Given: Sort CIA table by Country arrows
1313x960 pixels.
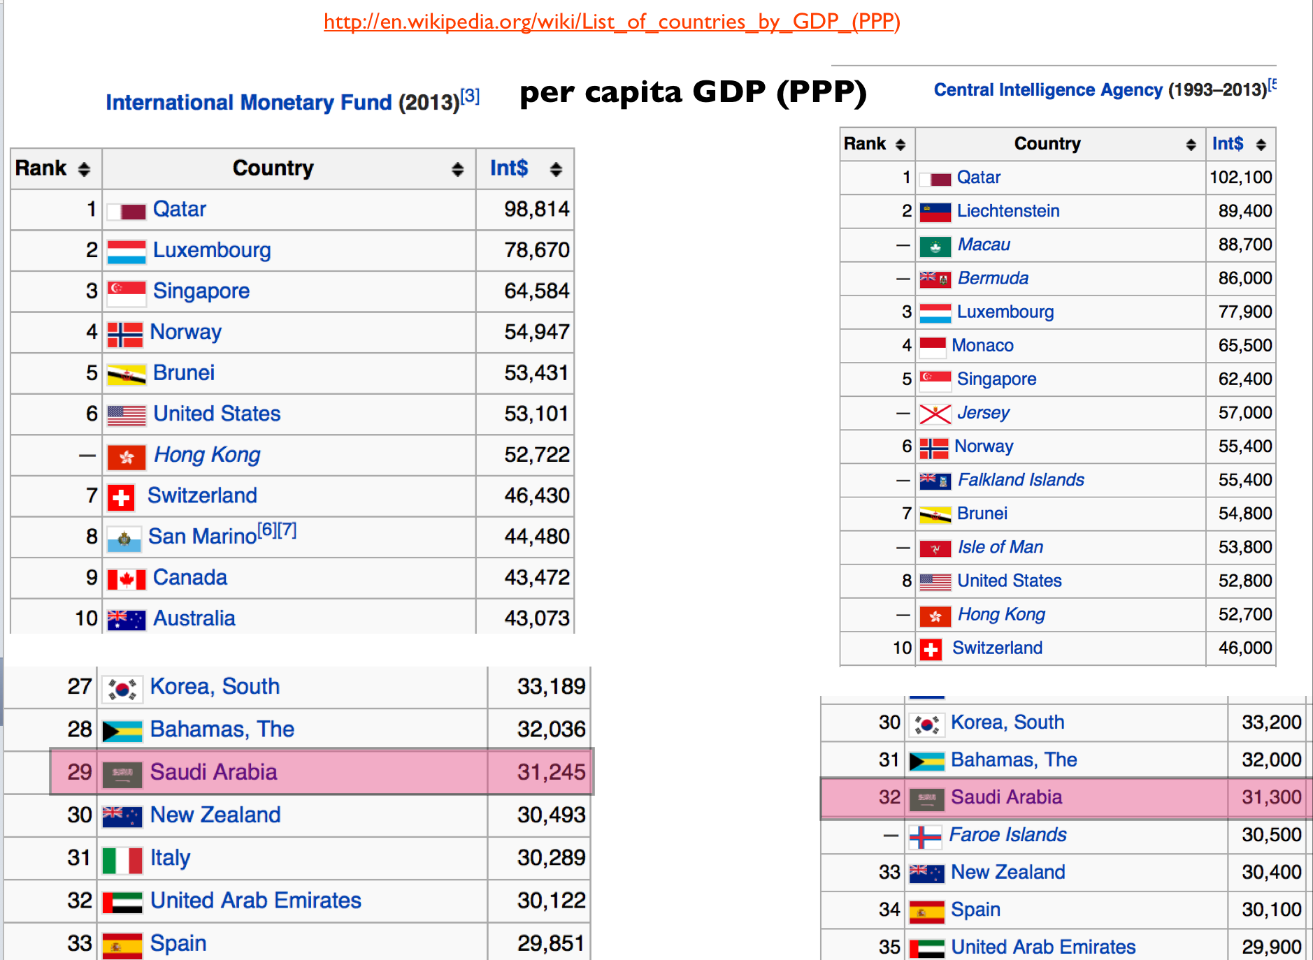Looking at the screenshot, I should [1191, 145].
